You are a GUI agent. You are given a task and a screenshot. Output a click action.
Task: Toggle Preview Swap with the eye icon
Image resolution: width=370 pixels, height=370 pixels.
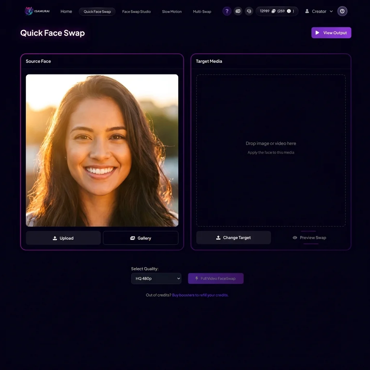295,238
